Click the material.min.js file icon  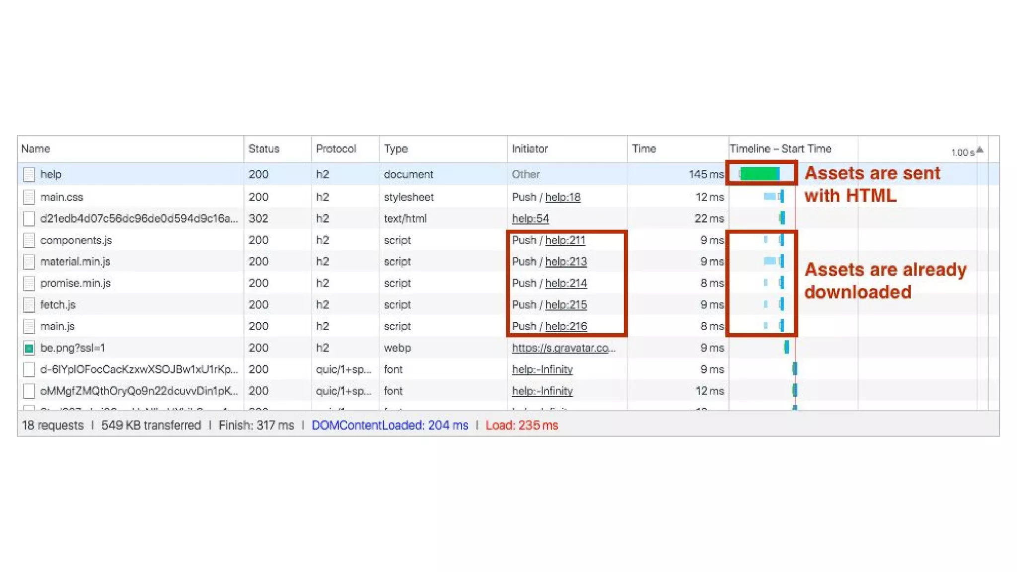pos(29,262)
